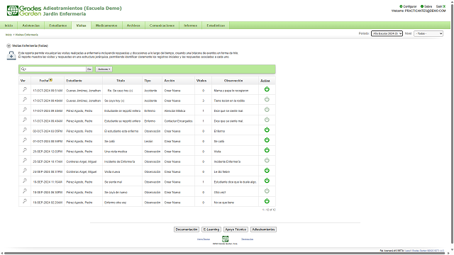The image size is (454, 255).
Task: View the visit 'Incidente de Enfermería'
Action: (25, 161)
